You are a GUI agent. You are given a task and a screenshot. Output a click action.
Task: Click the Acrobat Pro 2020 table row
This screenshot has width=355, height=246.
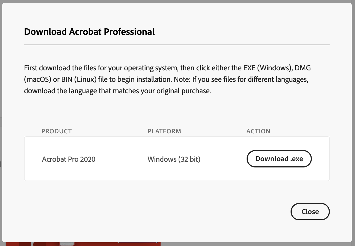177,159
